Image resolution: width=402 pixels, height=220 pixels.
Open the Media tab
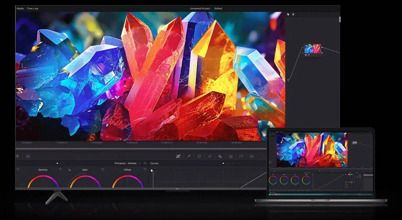[20, 9]
